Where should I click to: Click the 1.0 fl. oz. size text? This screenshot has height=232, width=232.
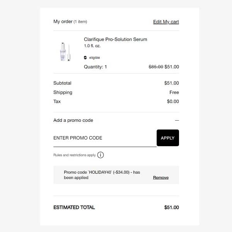coord(93,46)
